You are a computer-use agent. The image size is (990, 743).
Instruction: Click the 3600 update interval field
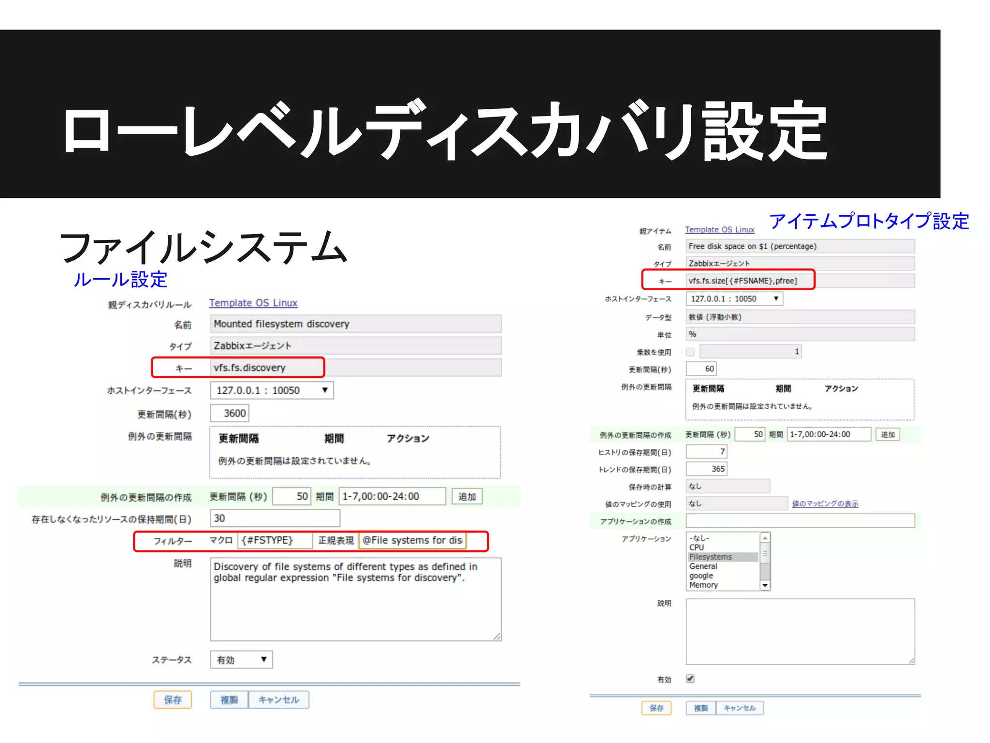click(230, 413)
